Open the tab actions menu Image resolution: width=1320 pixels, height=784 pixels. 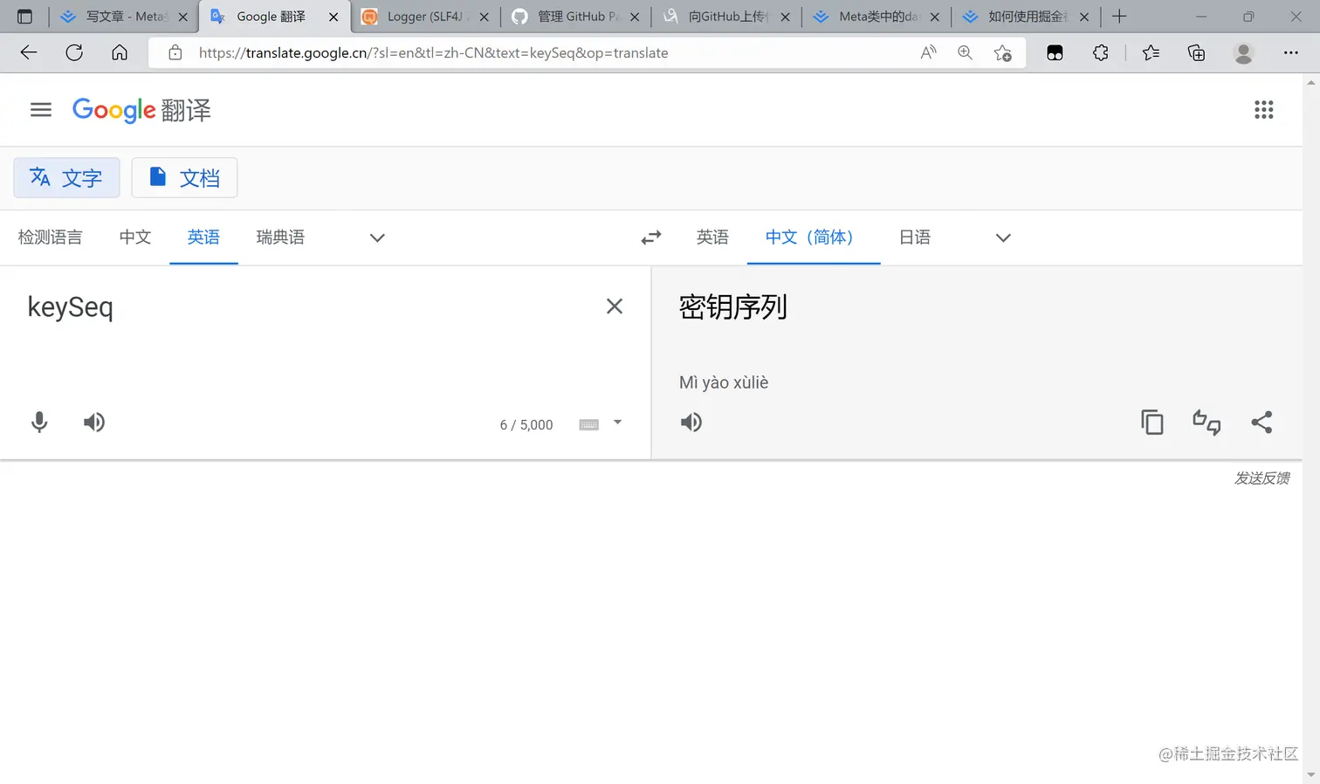pyautogui.click(x=24, y=17)
